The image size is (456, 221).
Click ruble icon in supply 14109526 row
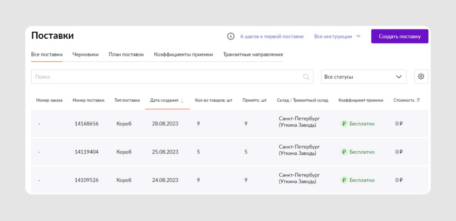[344, 180]
